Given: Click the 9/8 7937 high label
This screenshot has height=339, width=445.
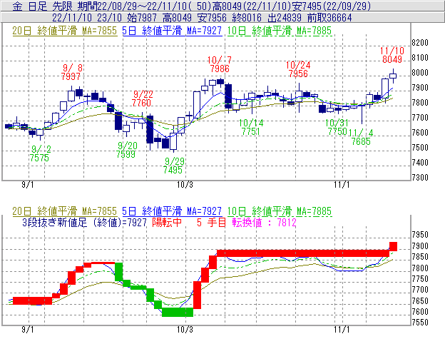Looking at the screenshot, I should 71,72.
